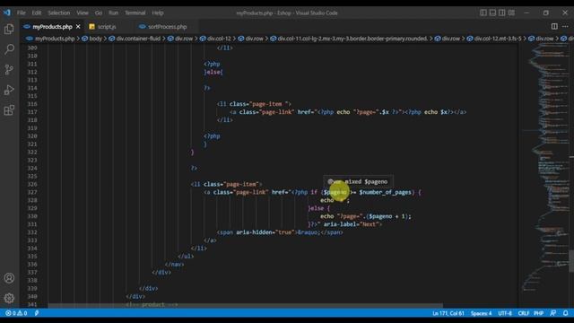
Task: Open Manage gear settings menu
Action: [x=9, y=298]
